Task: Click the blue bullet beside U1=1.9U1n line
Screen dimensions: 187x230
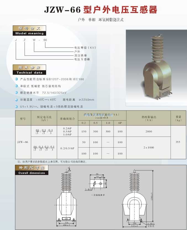Action: pos(17,106)
